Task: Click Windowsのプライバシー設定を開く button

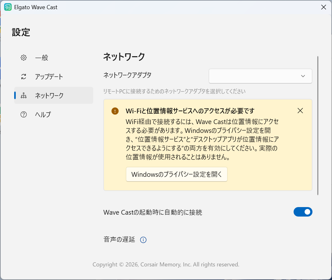Action: 177,174
